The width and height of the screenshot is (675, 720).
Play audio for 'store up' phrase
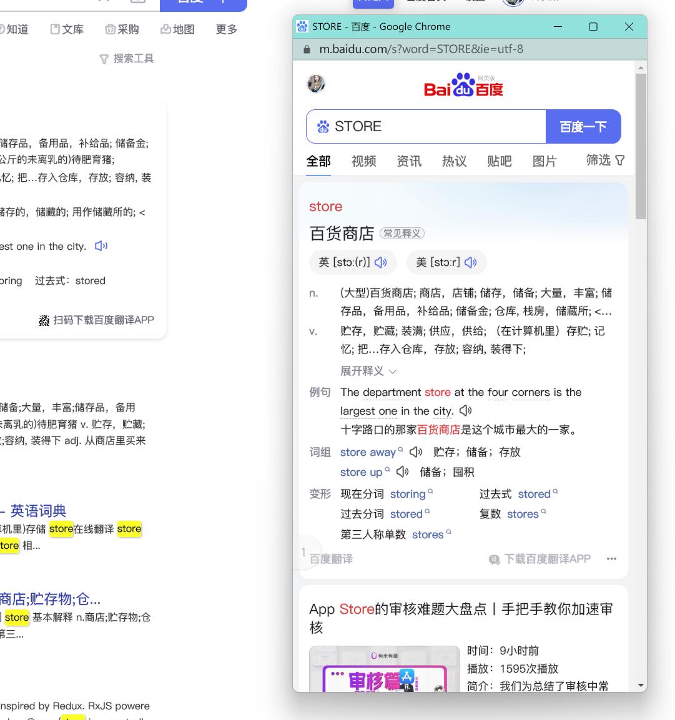tap(403, 472)
